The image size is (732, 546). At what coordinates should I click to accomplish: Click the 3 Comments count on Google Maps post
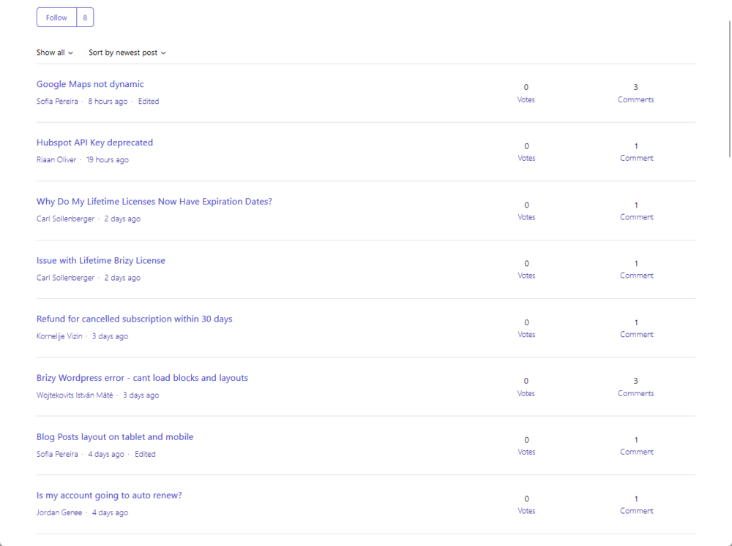(635, 93)
